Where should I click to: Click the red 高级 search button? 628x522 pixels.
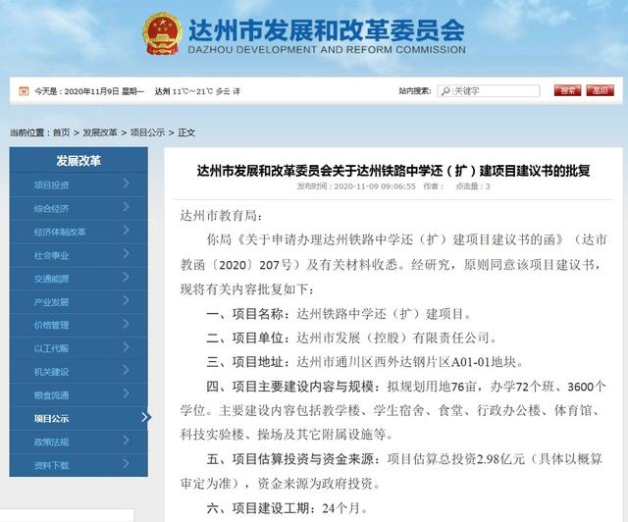(x=600, y=90)
